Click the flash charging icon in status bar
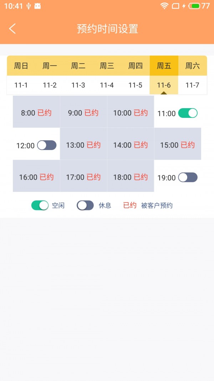This screenshot has width=214, height=381. click(184, 5)
